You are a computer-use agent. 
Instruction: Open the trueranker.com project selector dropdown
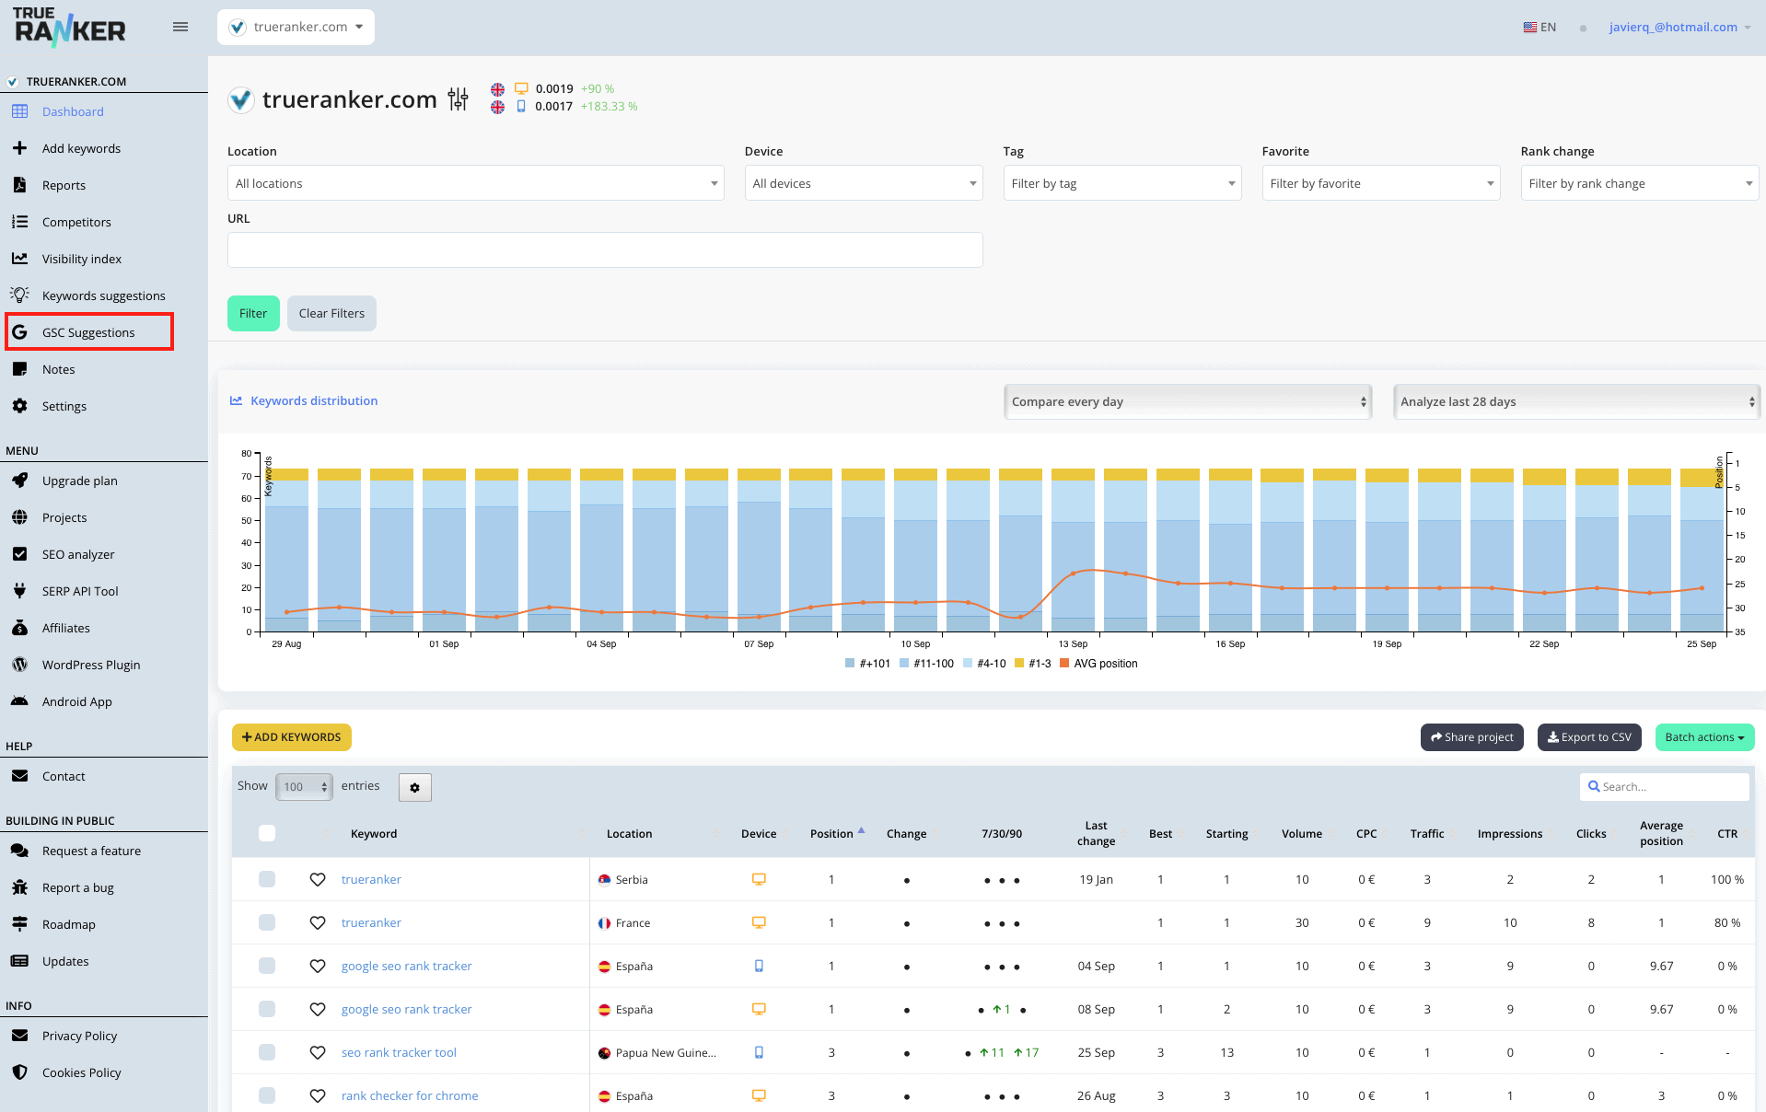click(x=296, y=27)
